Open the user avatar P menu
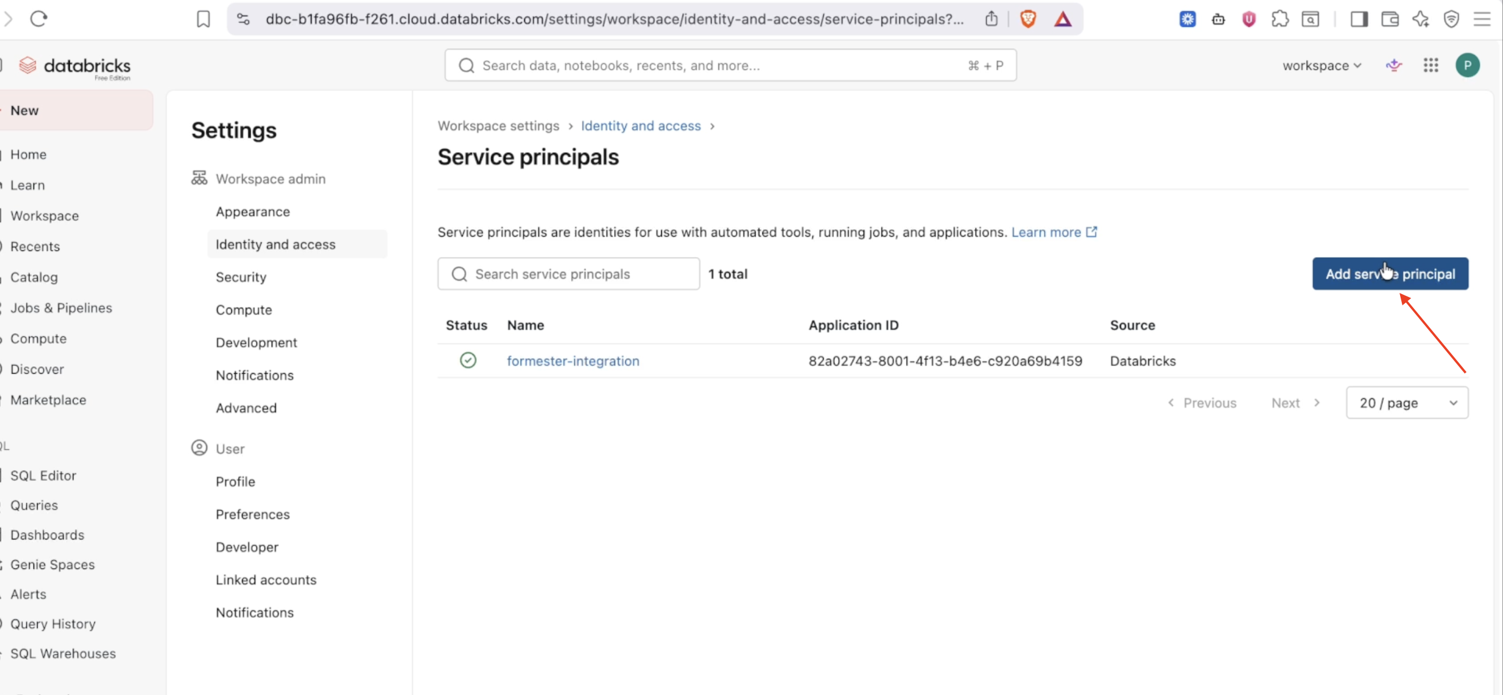 (1467, 65)
